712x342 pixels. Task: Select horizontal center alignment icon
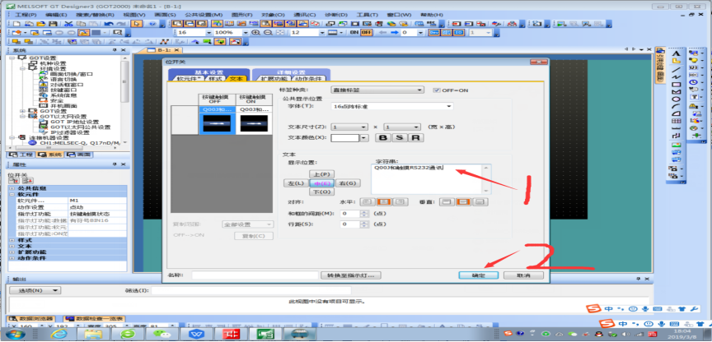tap(385, 201)
